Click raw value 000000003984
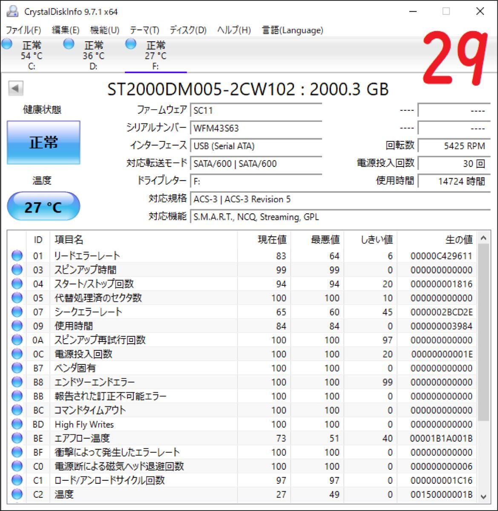 [x=441, y=326]
